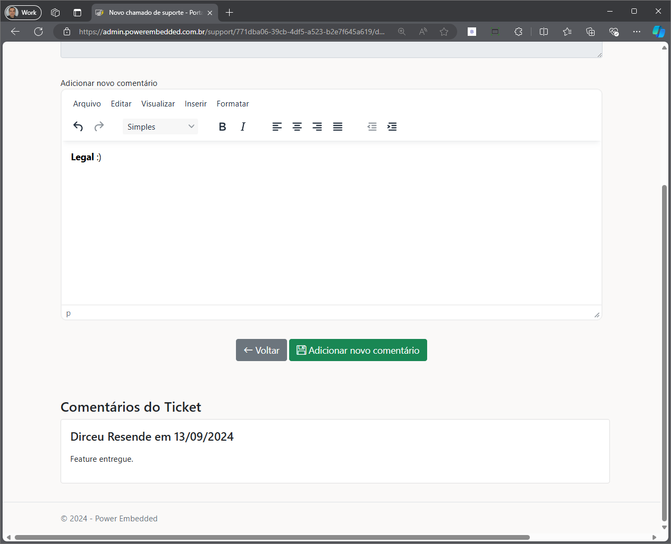Align comment text to the left

coord(277,127)
